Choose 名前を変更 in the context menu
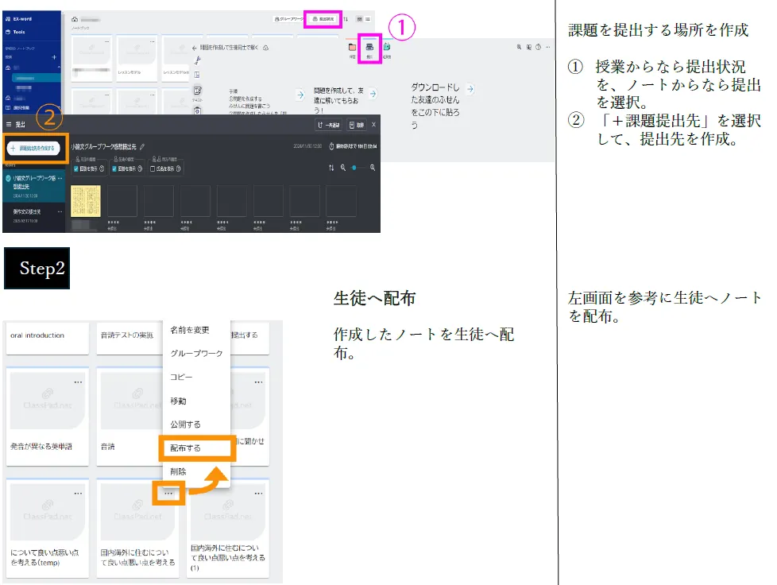 pyautogui.click(x=190, y=330)
